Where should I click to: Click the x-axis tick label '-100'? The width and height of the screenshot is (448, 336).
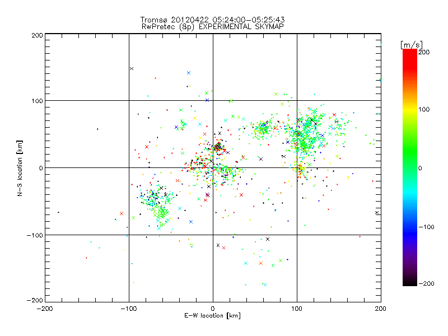click(x=129, y=309)
